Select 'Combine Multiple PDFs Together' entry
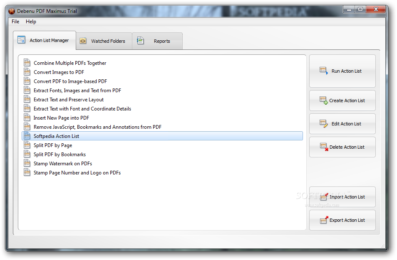Screen dimensions: 397x260 coord(162,63)
